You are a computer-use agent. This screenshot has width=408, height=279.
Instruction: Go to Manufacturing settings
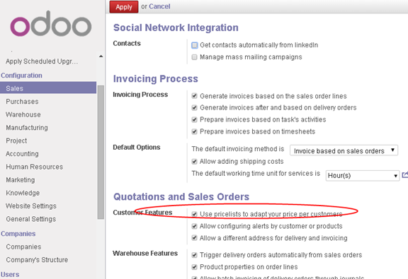(27, 128)
